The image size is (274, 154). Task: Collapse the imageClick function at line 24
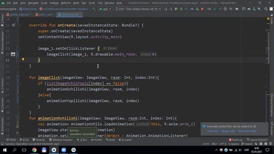click(x=19, y=77)
